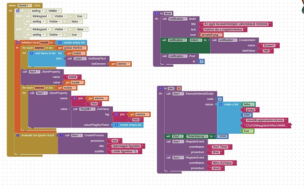Open the mutator gear on initialize local kodok
Image resolution: width=304 pixels, height=185 pixels.
pos(18,43)
